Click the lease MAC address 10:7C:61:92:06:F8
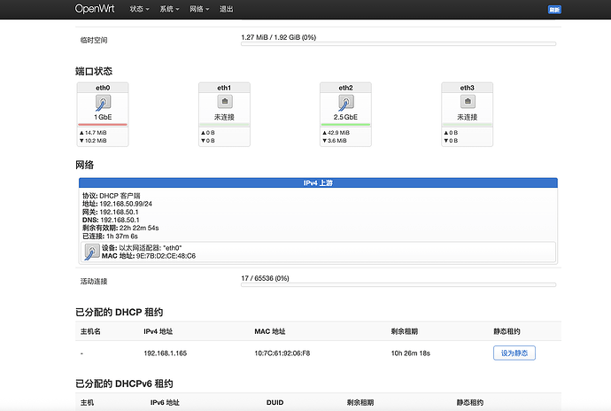This screenshot has height=411, width=611. (282, 353)
